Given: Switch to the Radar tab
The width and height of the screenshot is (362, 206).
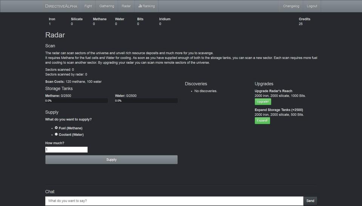Looking at the screenshot, I should 126,6.
